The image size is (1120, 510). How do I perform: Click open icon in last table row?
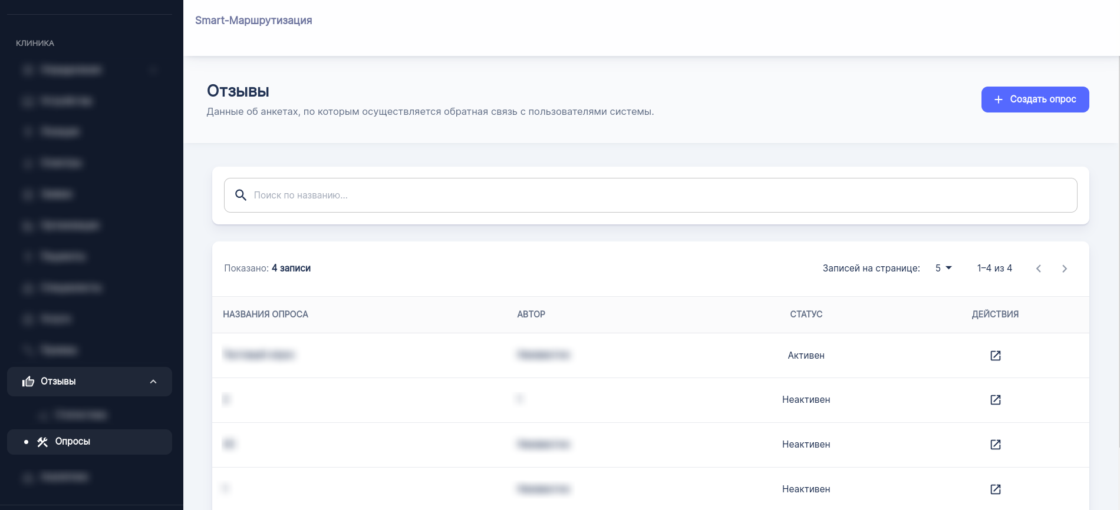(x=995, y=489)
